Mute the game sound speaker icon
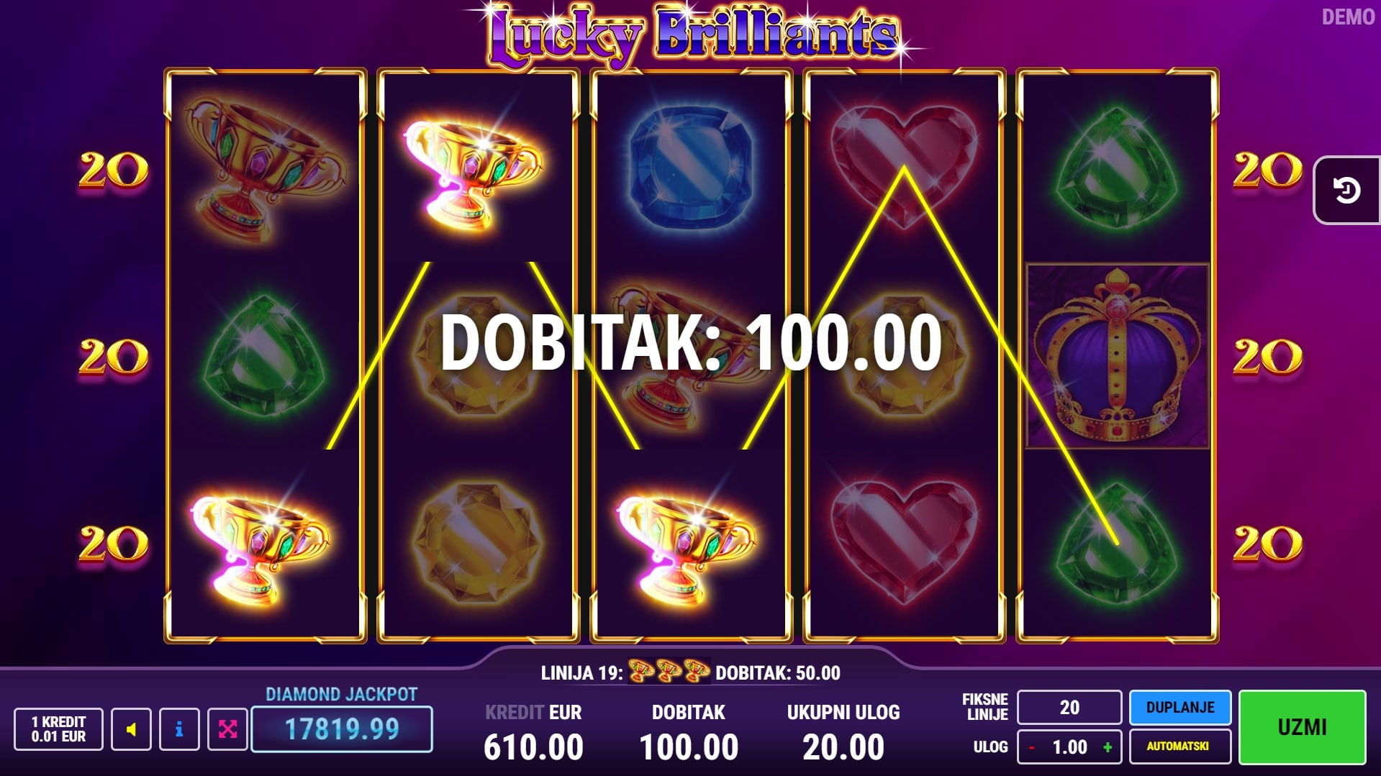The width and height of the screenshot is (1381, 776). (x=131, y=729)
